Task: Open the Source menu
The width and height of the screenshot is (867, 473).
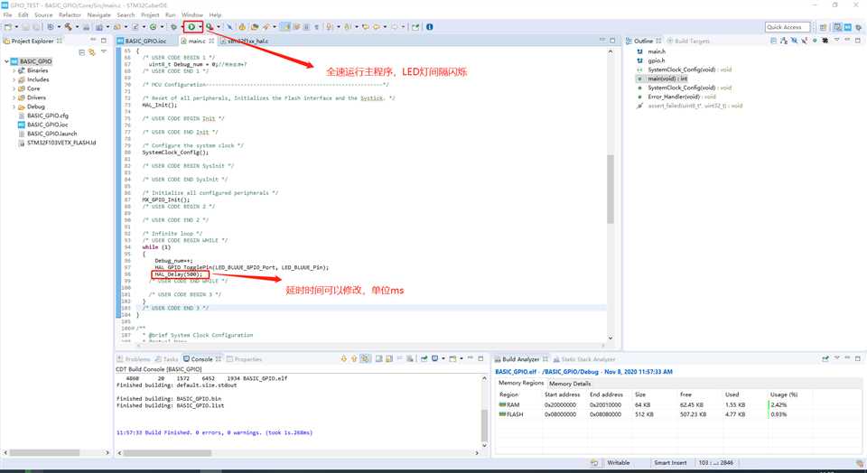Action: pos(43,15)
